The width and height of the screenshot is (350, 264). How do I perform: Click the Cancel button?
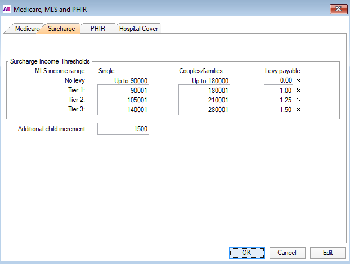point(287,253)
